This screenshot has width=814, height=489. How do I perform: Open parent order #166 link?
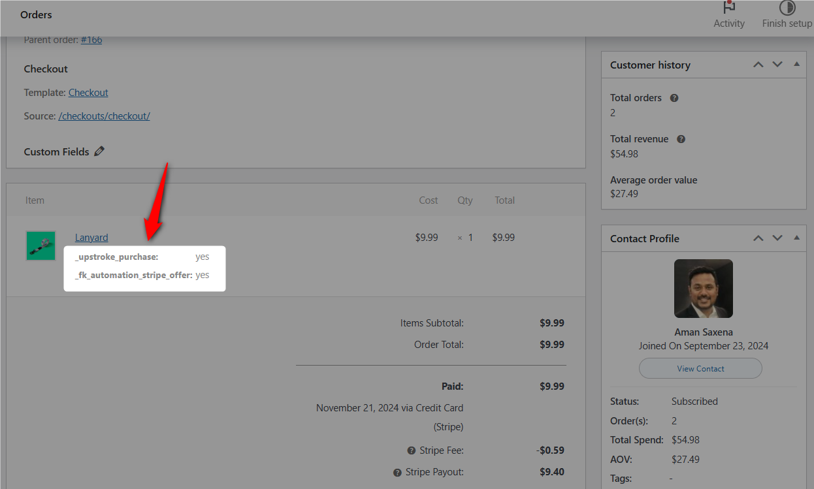[x=91, y=40]
